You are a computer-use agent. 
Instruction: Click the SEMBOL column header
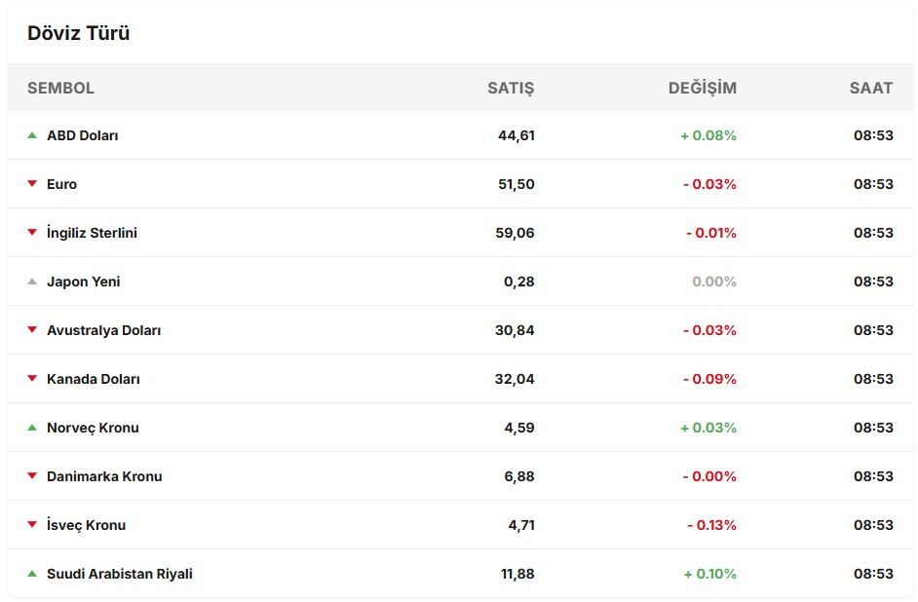(60, 88)
